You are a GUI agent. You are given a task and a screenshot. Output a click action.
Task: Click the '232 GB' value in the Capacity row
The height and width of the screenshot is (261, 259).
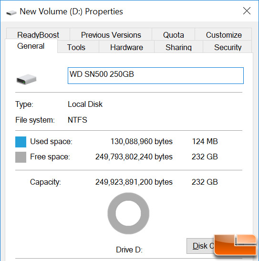point(205,182)
